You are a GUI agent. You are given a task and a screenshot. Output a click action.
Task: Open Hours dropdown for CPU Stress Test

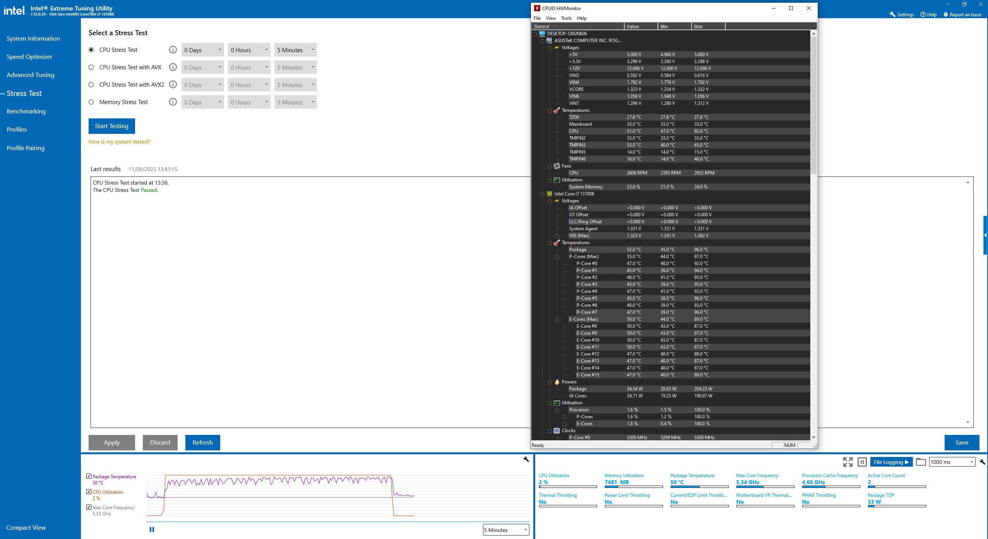click(x=249, y=50)
